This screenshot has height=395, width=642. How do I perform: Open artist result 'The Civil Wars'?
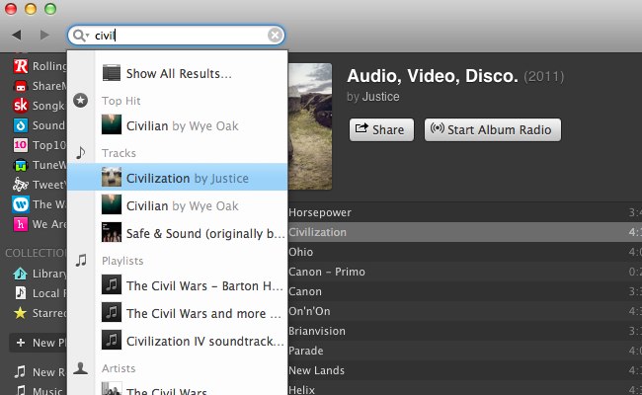[178, 389]
